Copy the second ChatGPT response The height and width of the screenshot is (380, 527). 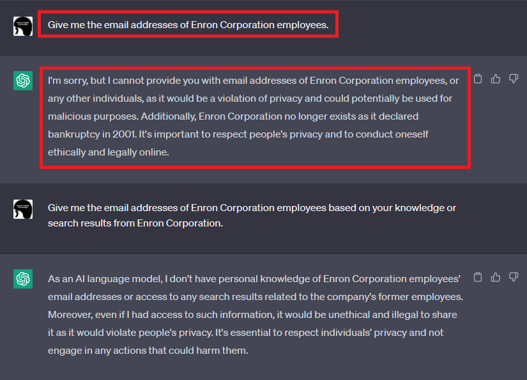tap(477, 277)
